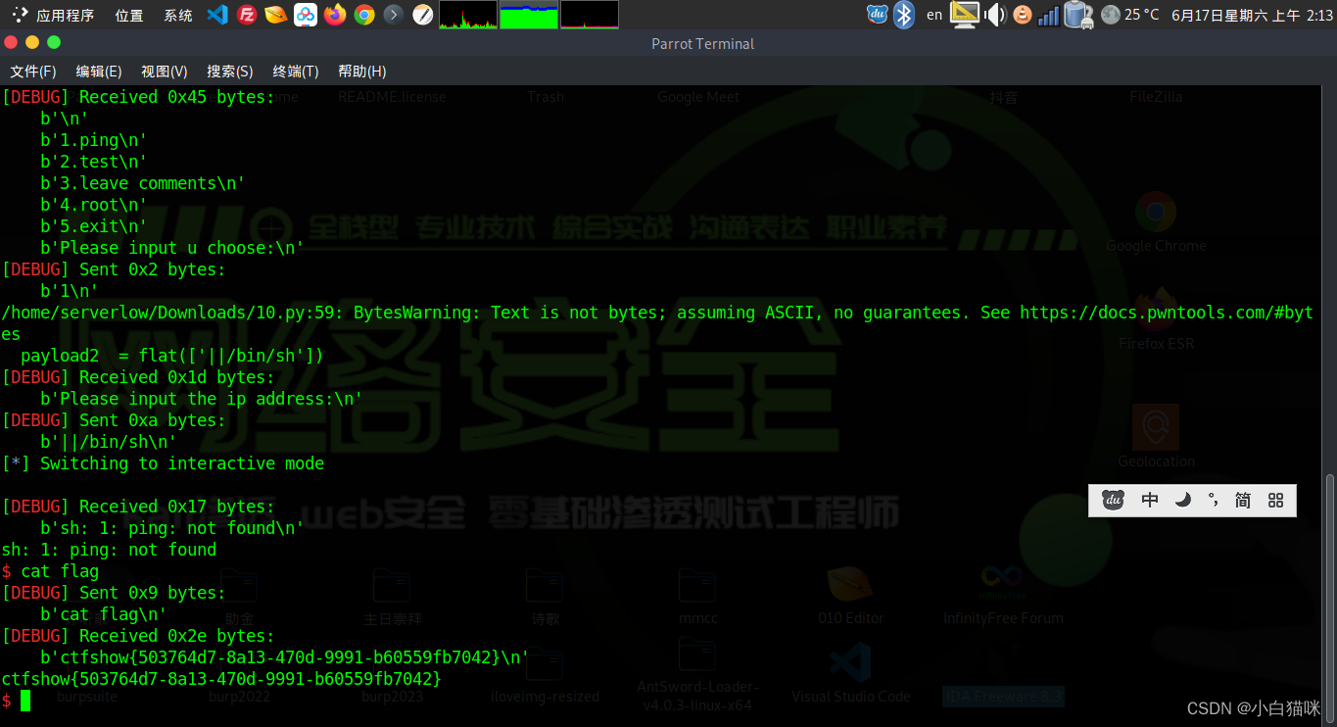Open the first system monitor graph applet

(x=468, y=15)
